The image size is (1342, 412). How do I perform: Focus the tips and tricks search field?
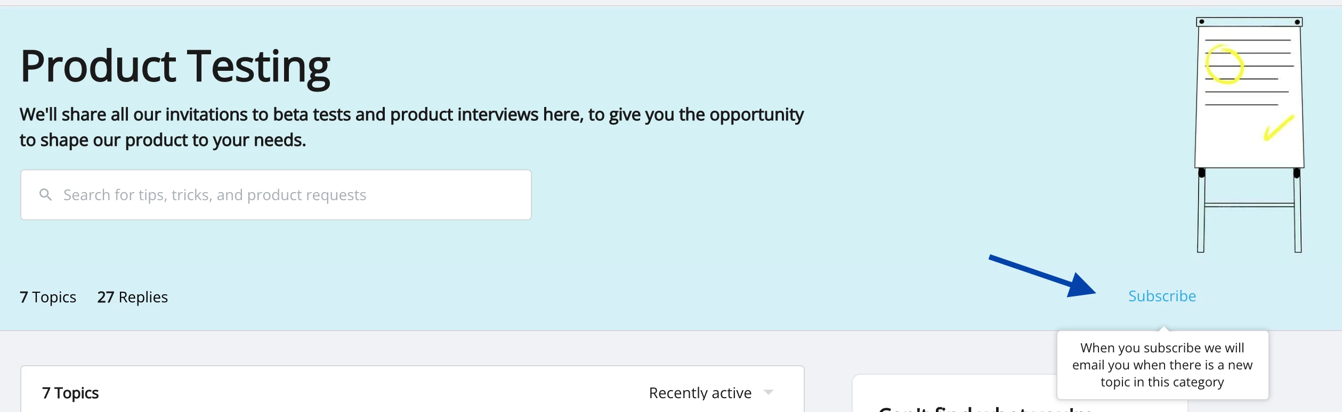coord(276,195)
